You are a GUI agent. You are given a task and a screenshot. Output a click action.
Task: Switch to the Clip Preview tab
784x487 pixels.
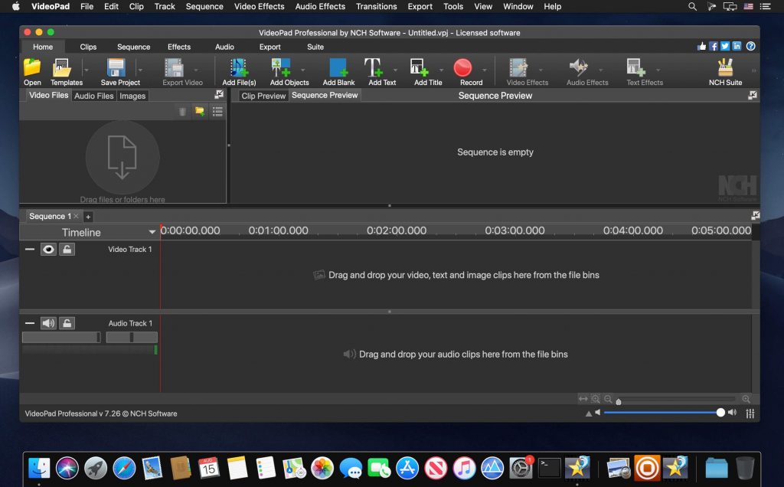click(263, 95)
